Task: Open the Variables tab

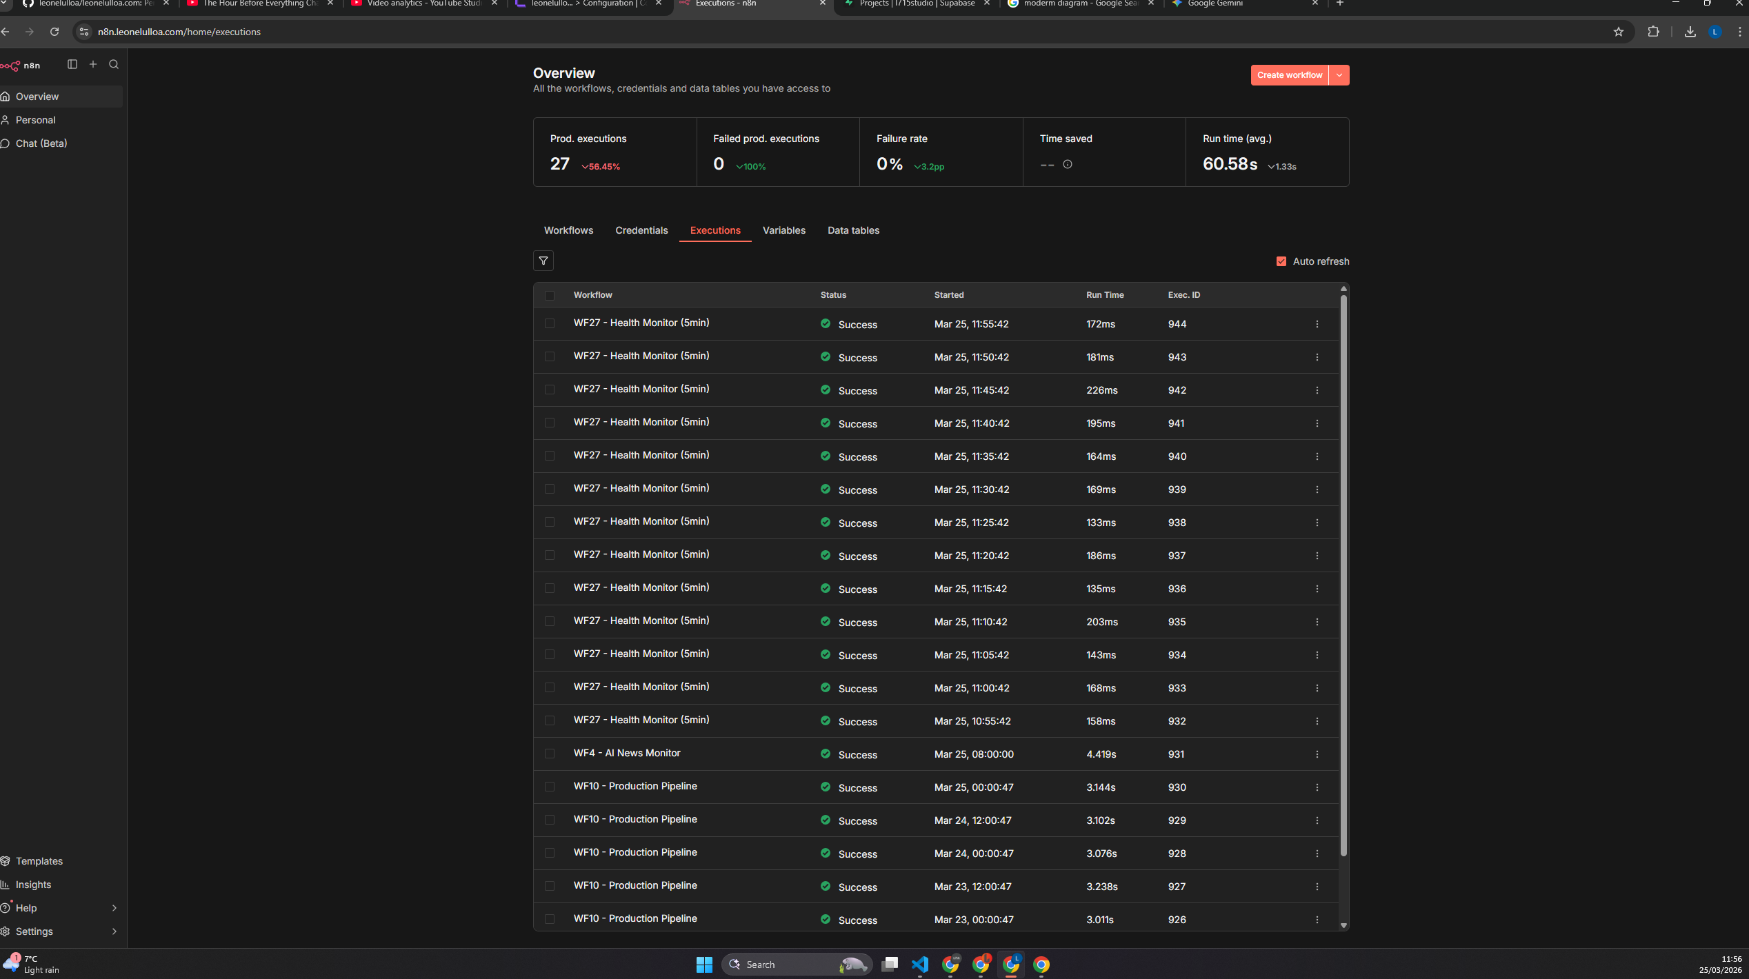Action: point(783,230)
